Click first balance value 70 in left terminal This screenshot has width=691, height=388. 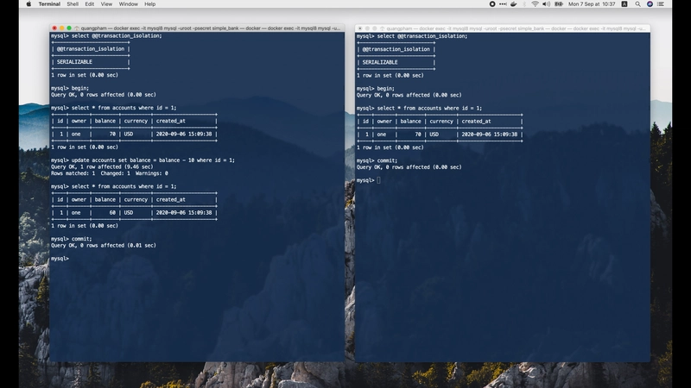pos(112,134)
